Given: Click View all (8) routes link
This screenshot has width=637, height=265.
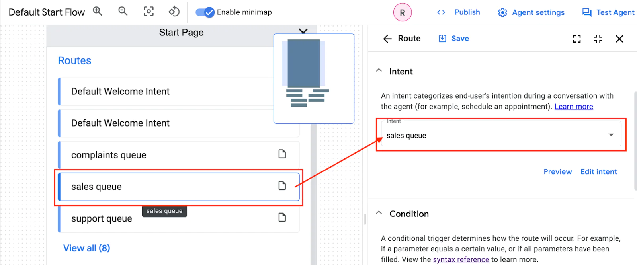Looking at the screenshot, I should 87,248.
